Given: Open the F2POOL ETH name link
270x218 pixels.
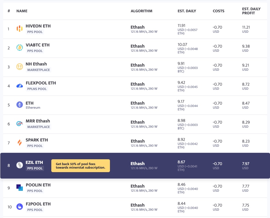Looking at the screenshot, I should 38,204.
